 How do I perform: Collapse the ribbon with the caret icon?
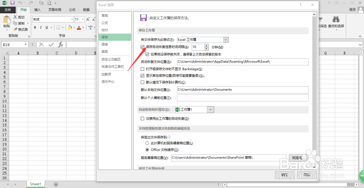[360, 36]
